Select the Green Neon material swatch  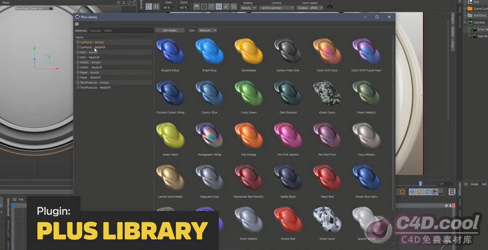point(170,135)
